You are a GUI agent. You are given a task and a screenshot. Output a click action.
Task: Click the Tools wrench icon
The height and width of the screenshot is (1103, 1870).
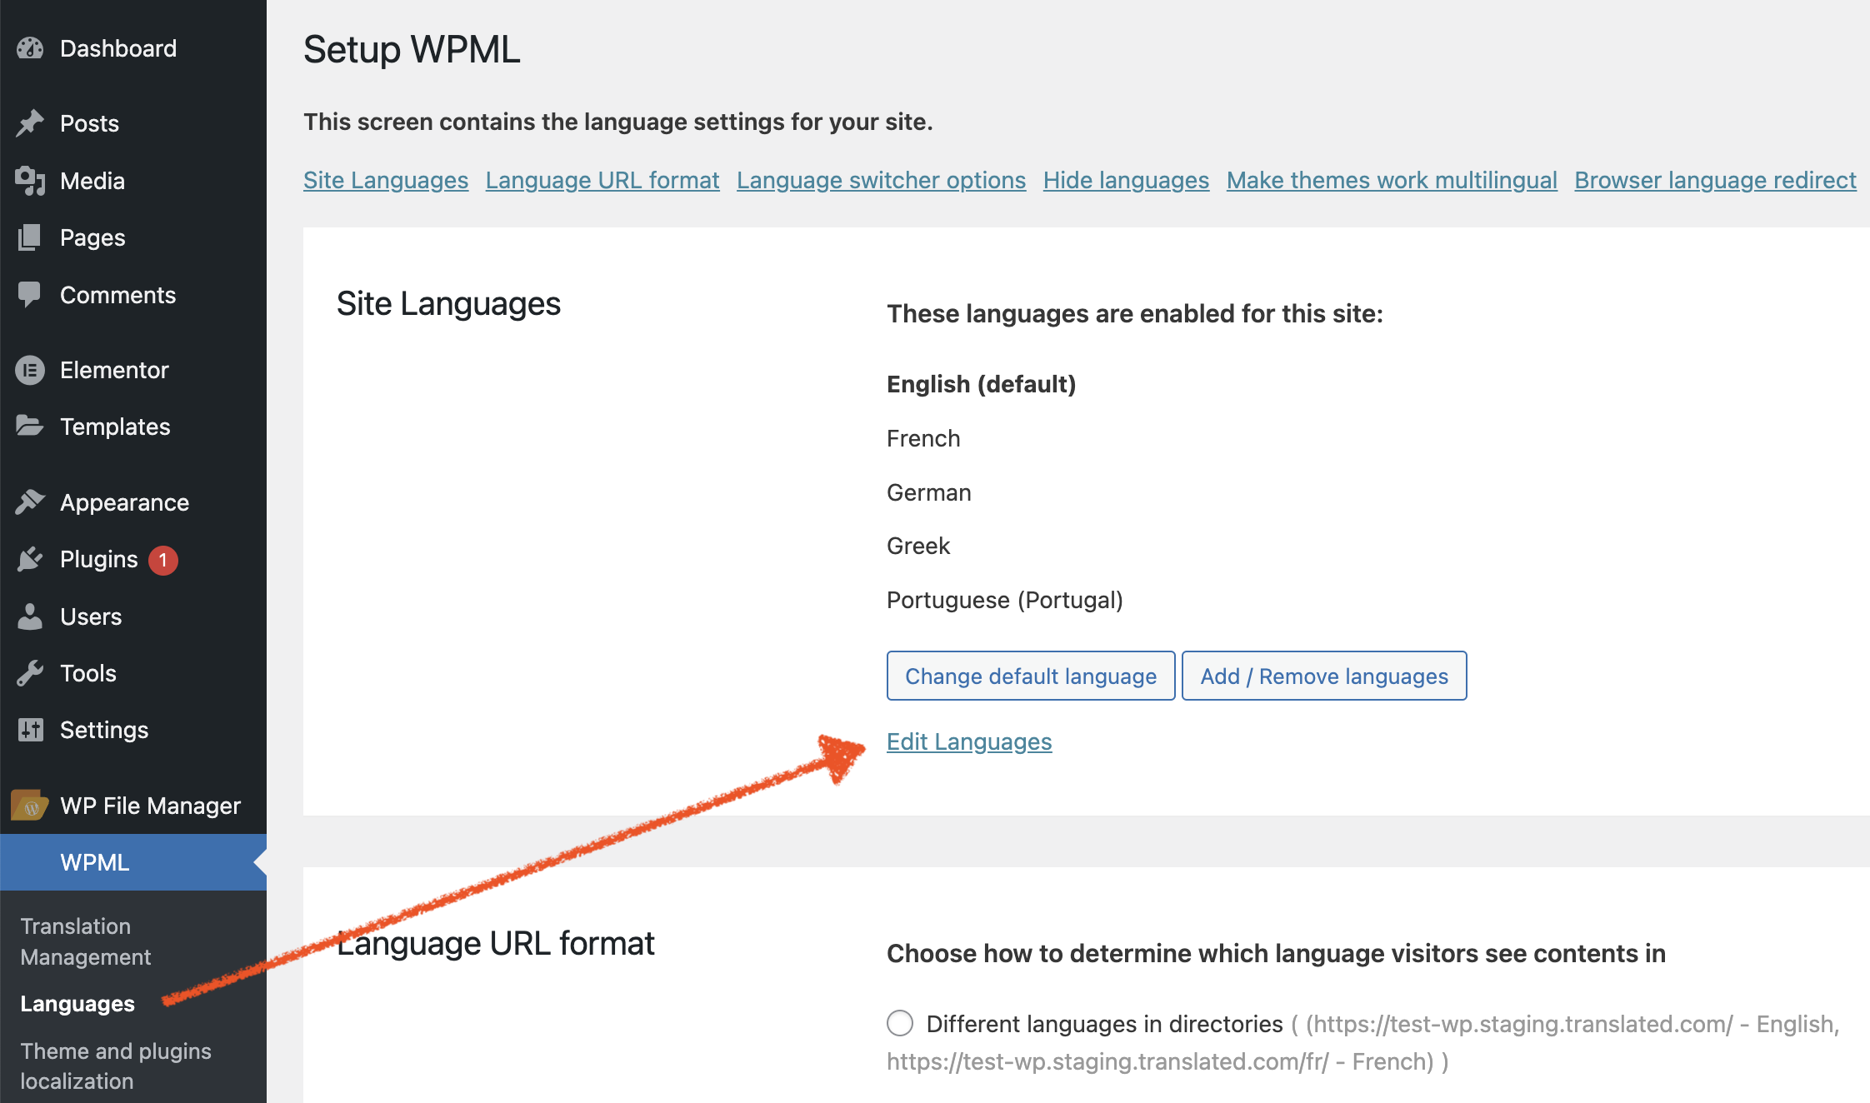[30, 673]
